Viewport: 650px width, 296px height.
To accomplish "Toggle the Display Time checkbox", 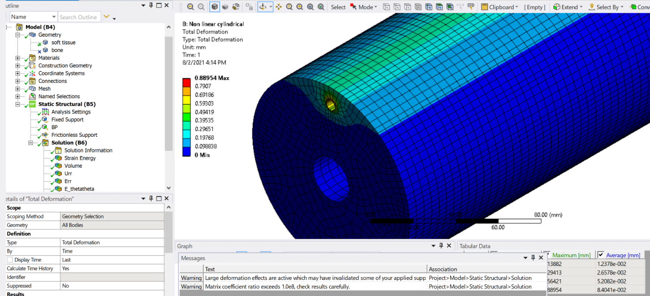I will [10, 260].
